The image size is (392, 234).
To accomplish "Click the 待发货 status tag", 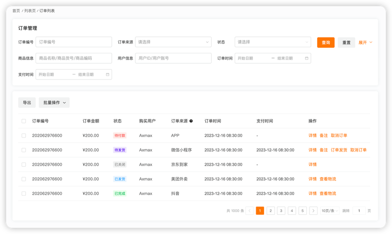I will tap(120, 150).
